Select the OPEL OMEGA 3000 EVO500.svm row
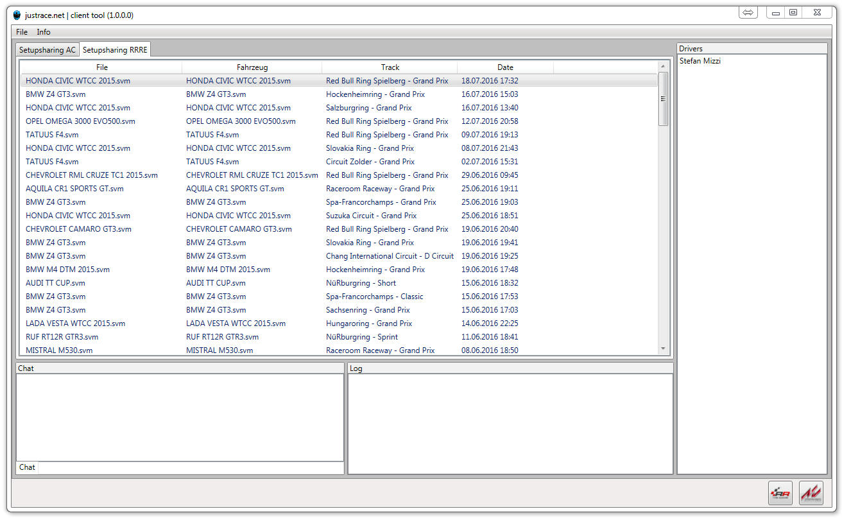This screenshot has height=518, width=842. coord(339,121)
